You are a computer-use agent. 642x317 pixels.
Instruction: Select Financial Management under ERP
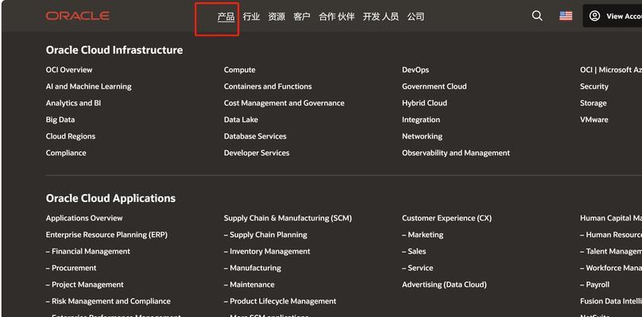[x=88, y=251]
